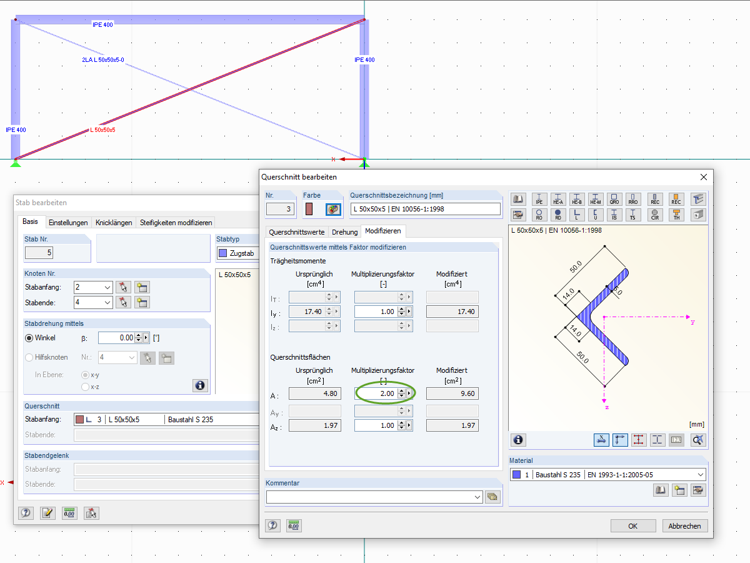Toggle the 123 dimension values display icon

tap(676, 440)
